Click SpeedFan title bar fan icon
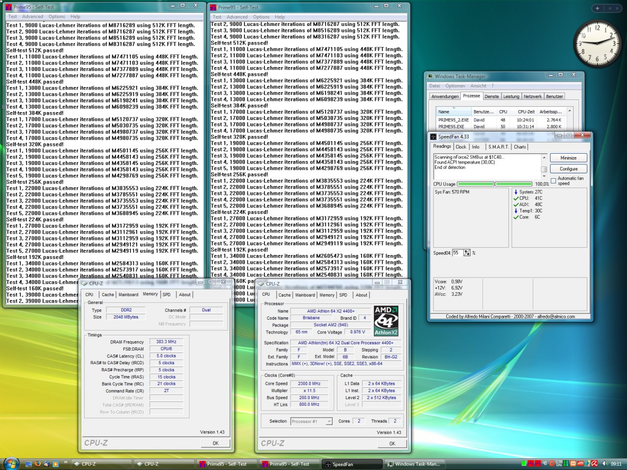 (x=433, y=137)
